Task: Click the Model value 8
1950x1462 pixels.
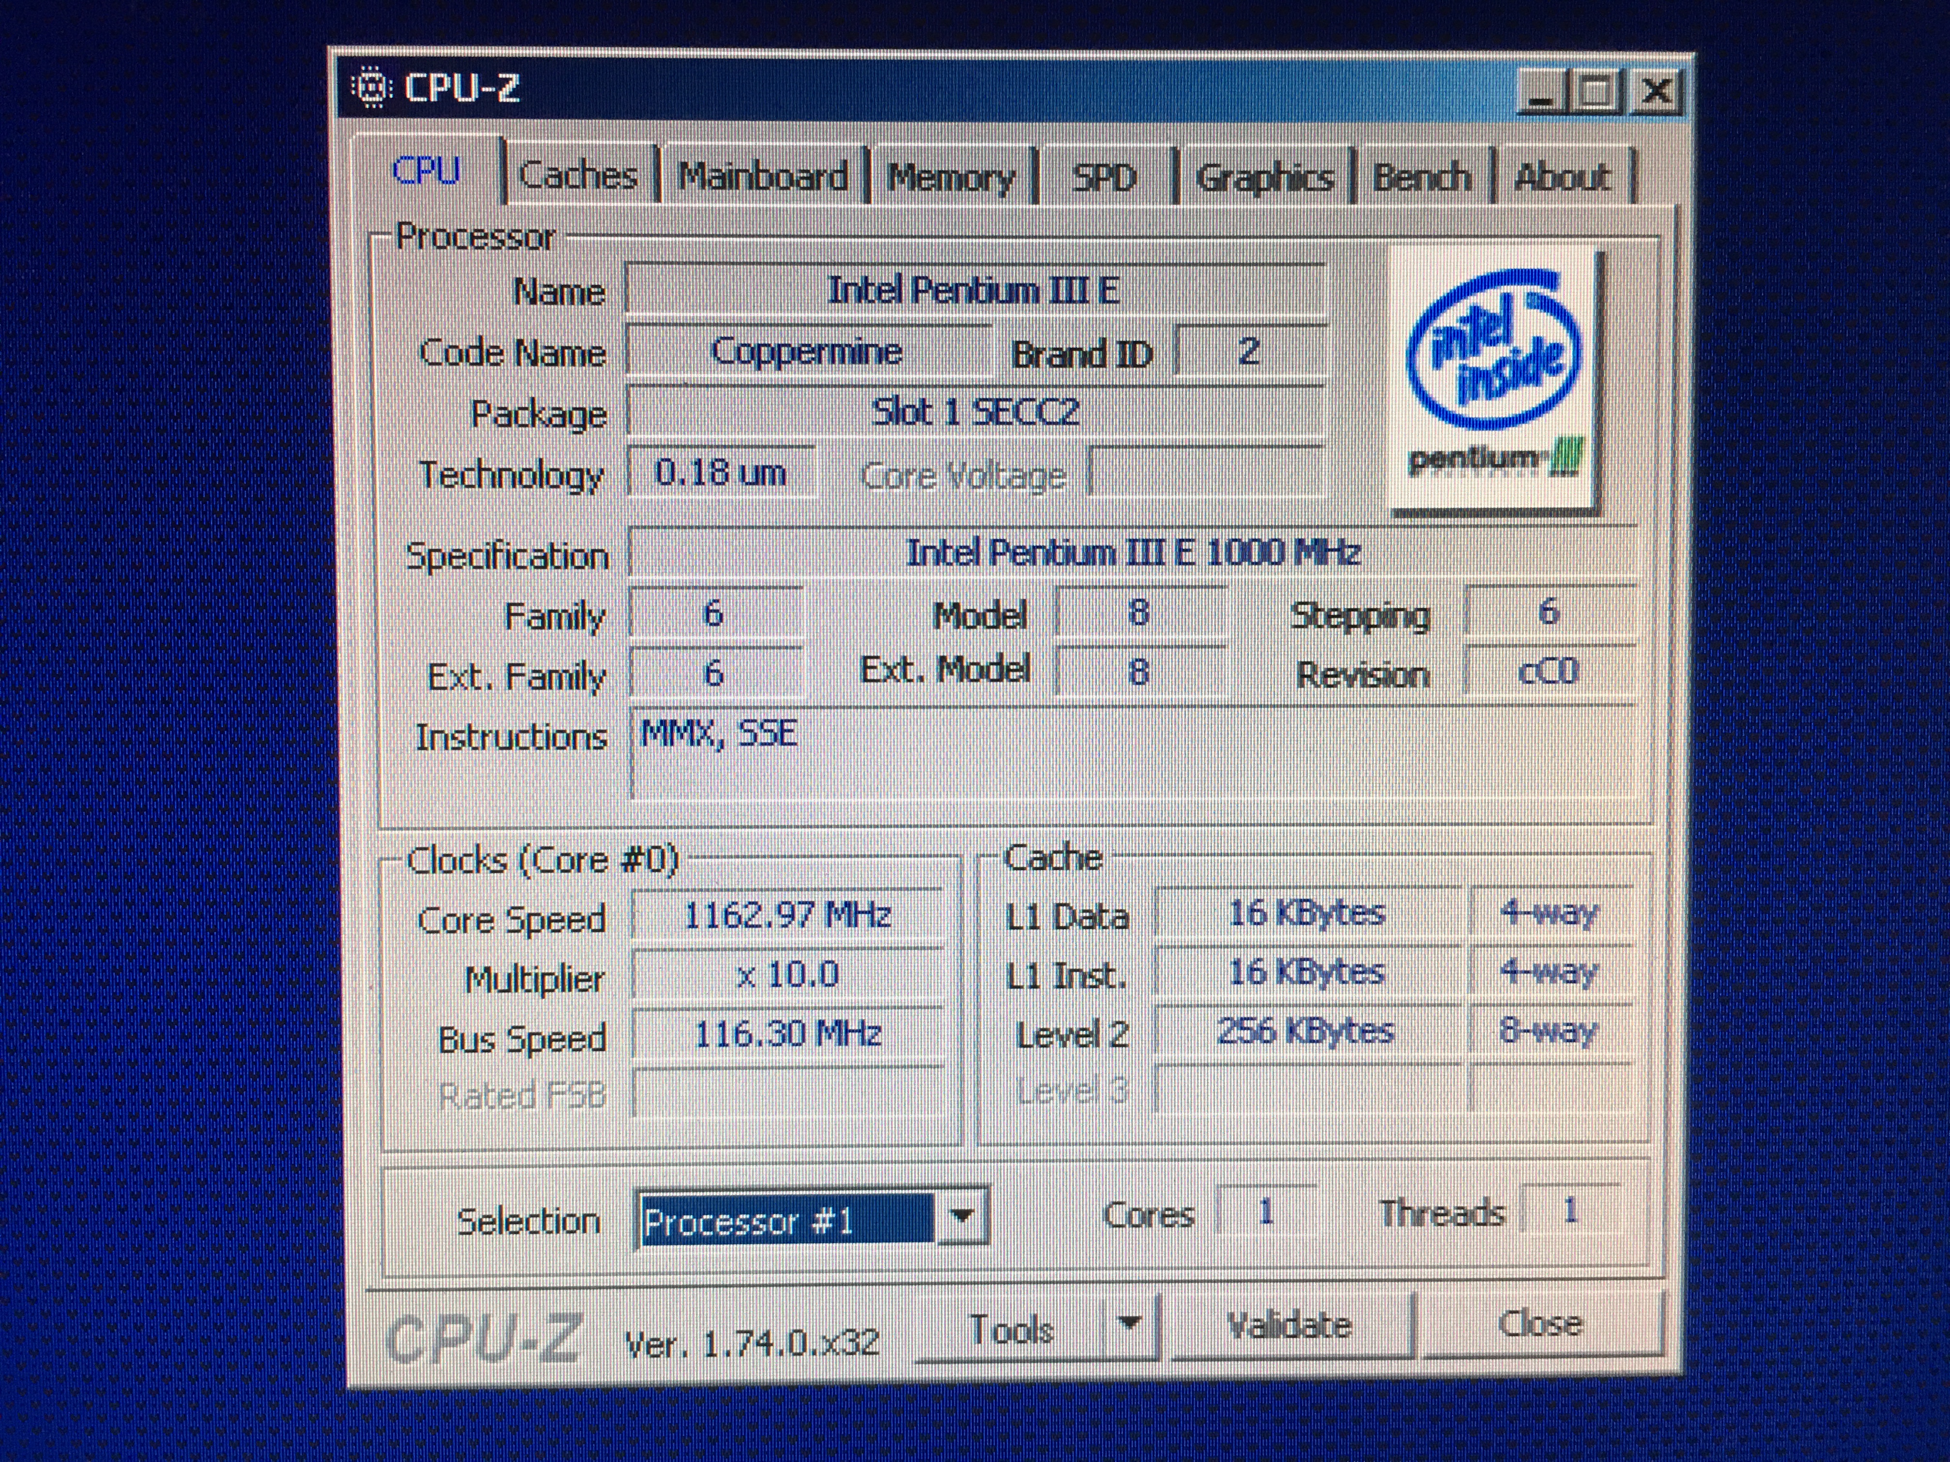Action: (1140, 612)
